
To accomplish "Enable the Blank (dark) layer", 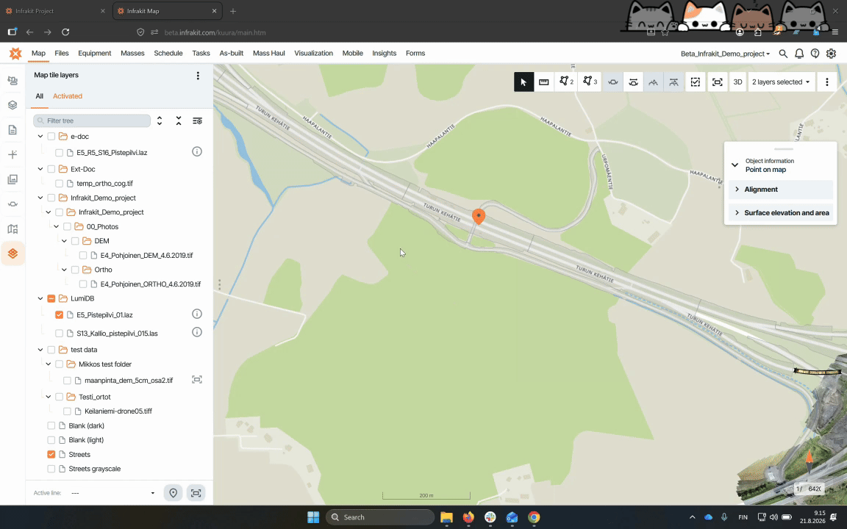I will (x=51, y=426).
